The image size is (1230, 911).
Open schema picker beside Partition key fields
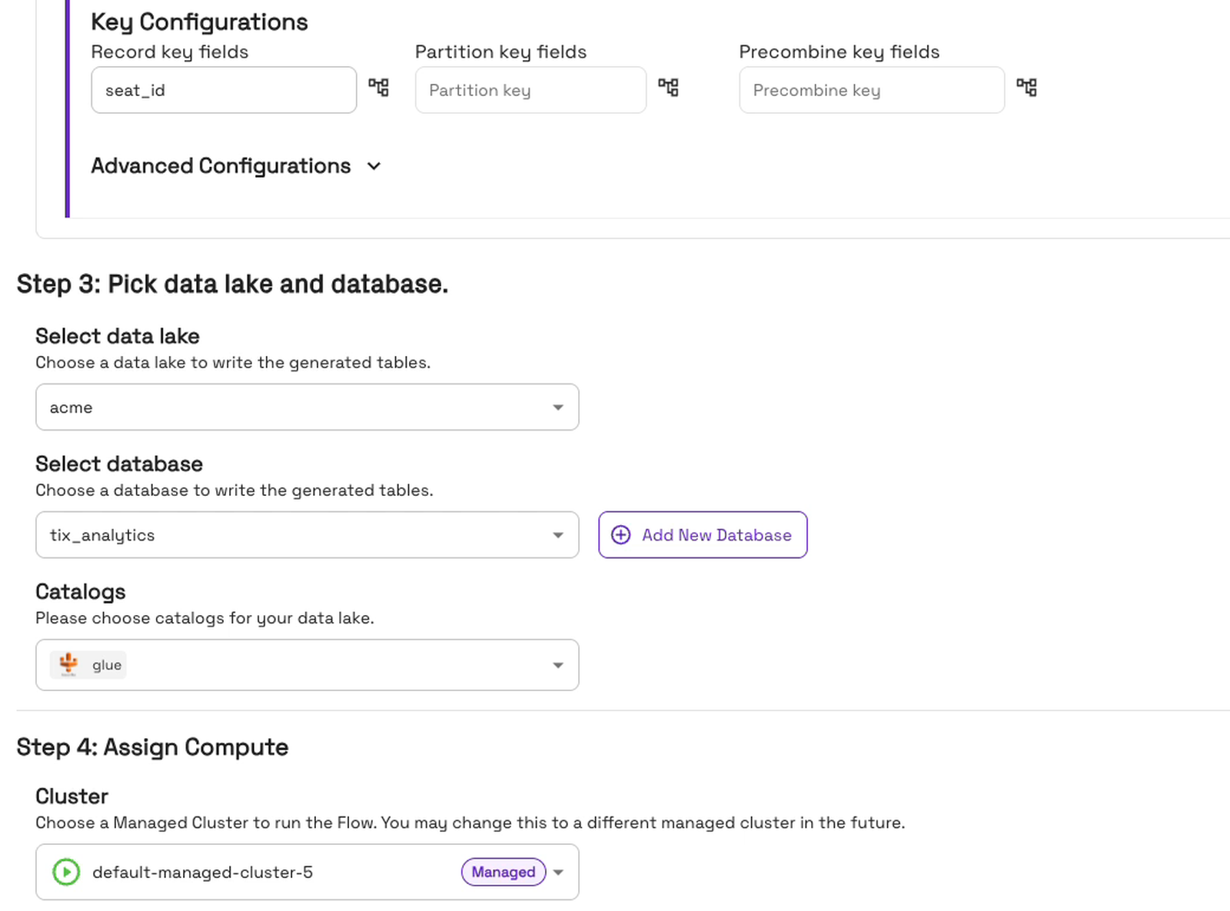(x=668, y=88)
